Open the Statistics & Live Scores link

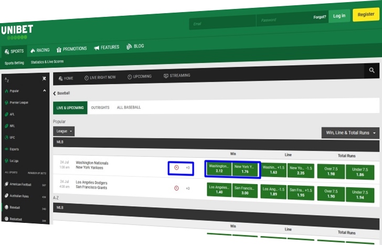(x=47, y=62)
